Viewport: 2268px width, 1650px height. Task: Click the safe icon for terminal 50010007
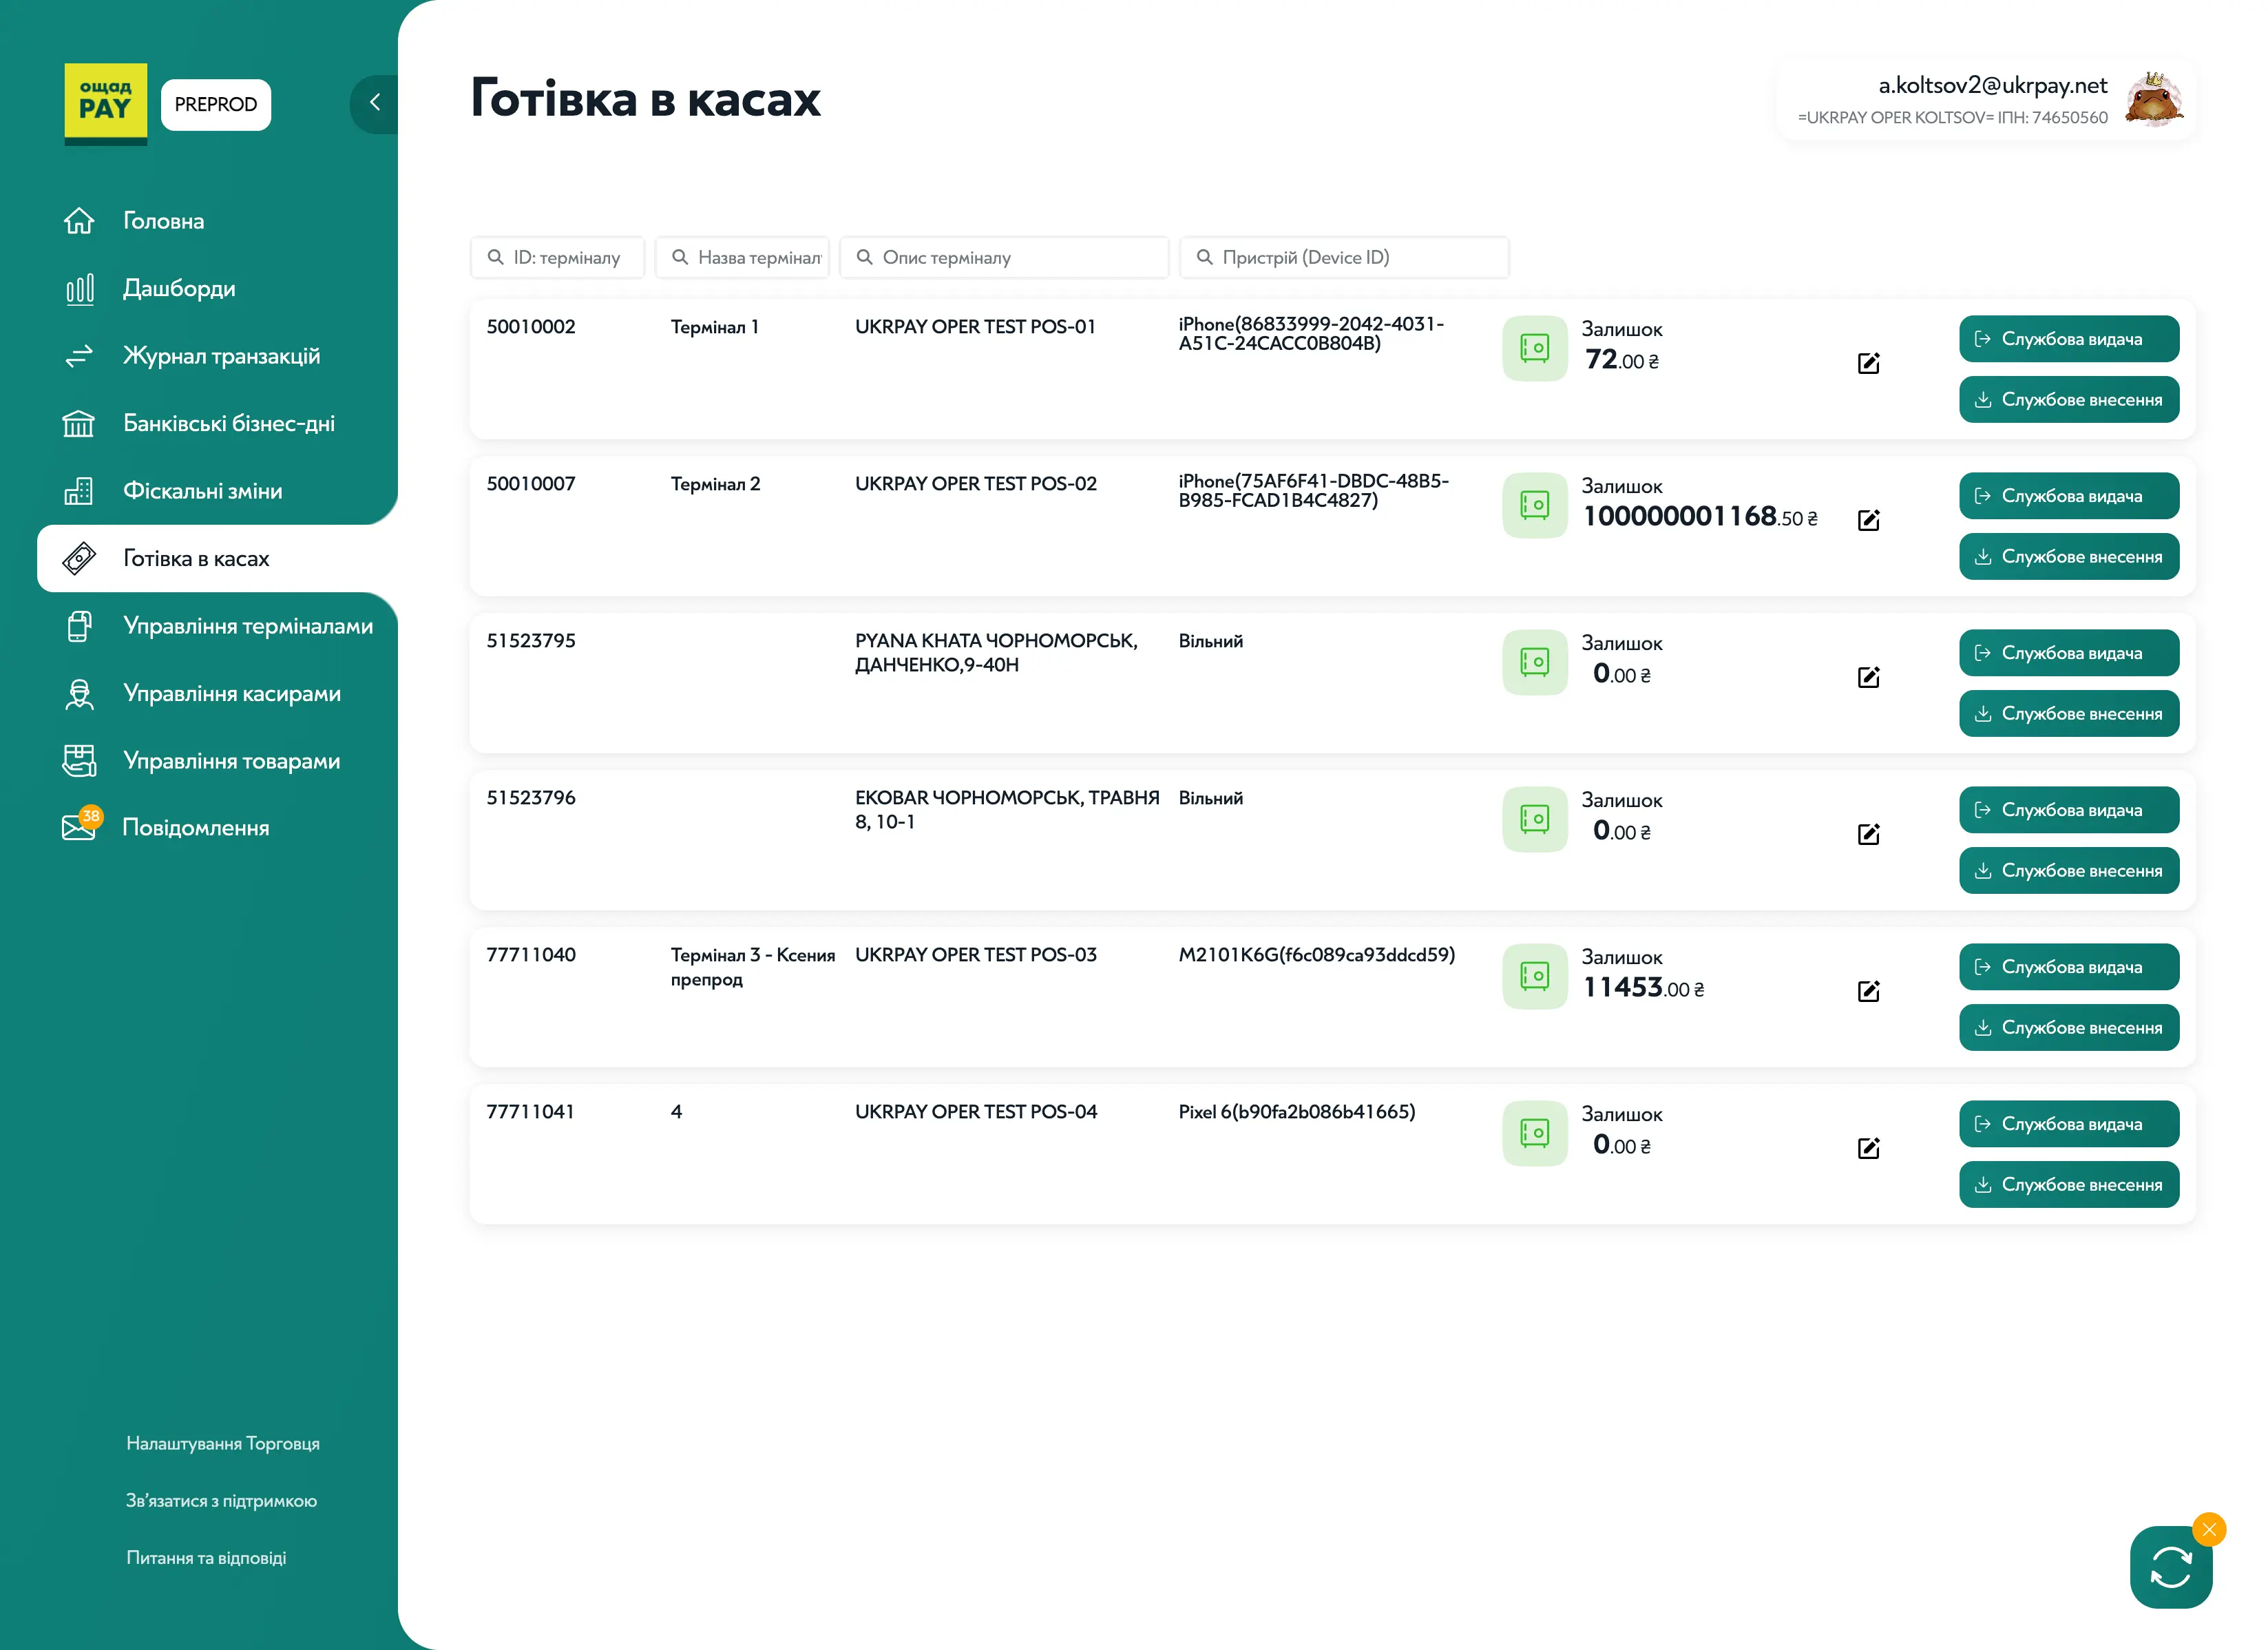coord(1534,505)
